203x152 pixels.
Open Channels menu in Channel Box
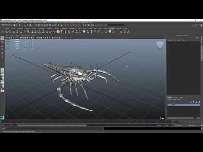tap(170, 40)
